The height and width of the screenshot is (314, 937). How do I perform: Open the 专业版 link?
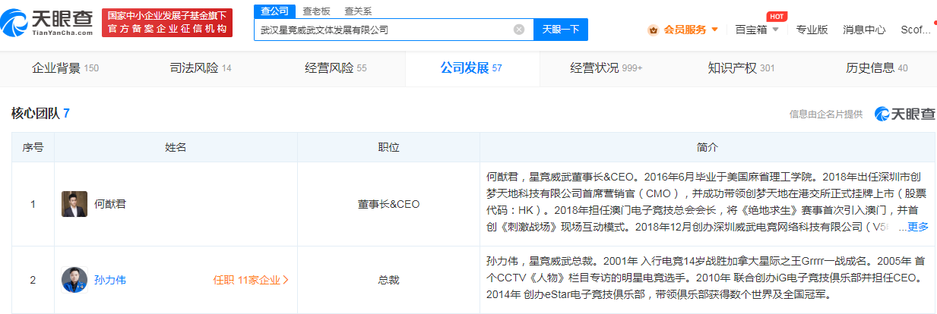(812, 30)
